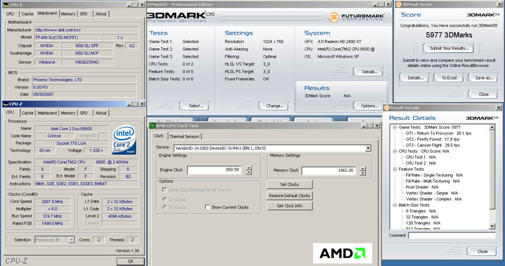
Task: Select Vertex Shader - Complex row
Action: click(434, 199)
